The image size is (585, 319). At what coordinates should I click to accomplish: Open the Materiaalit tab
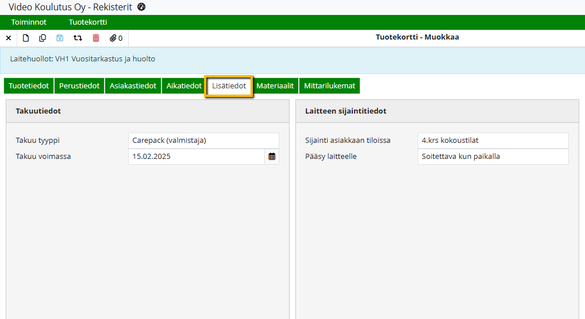coord(275,85)
